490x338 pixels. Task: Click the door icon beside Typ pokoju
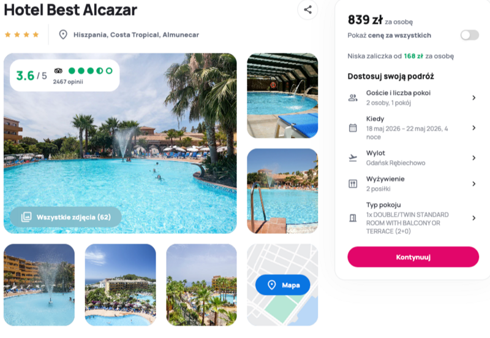(353, 218)
